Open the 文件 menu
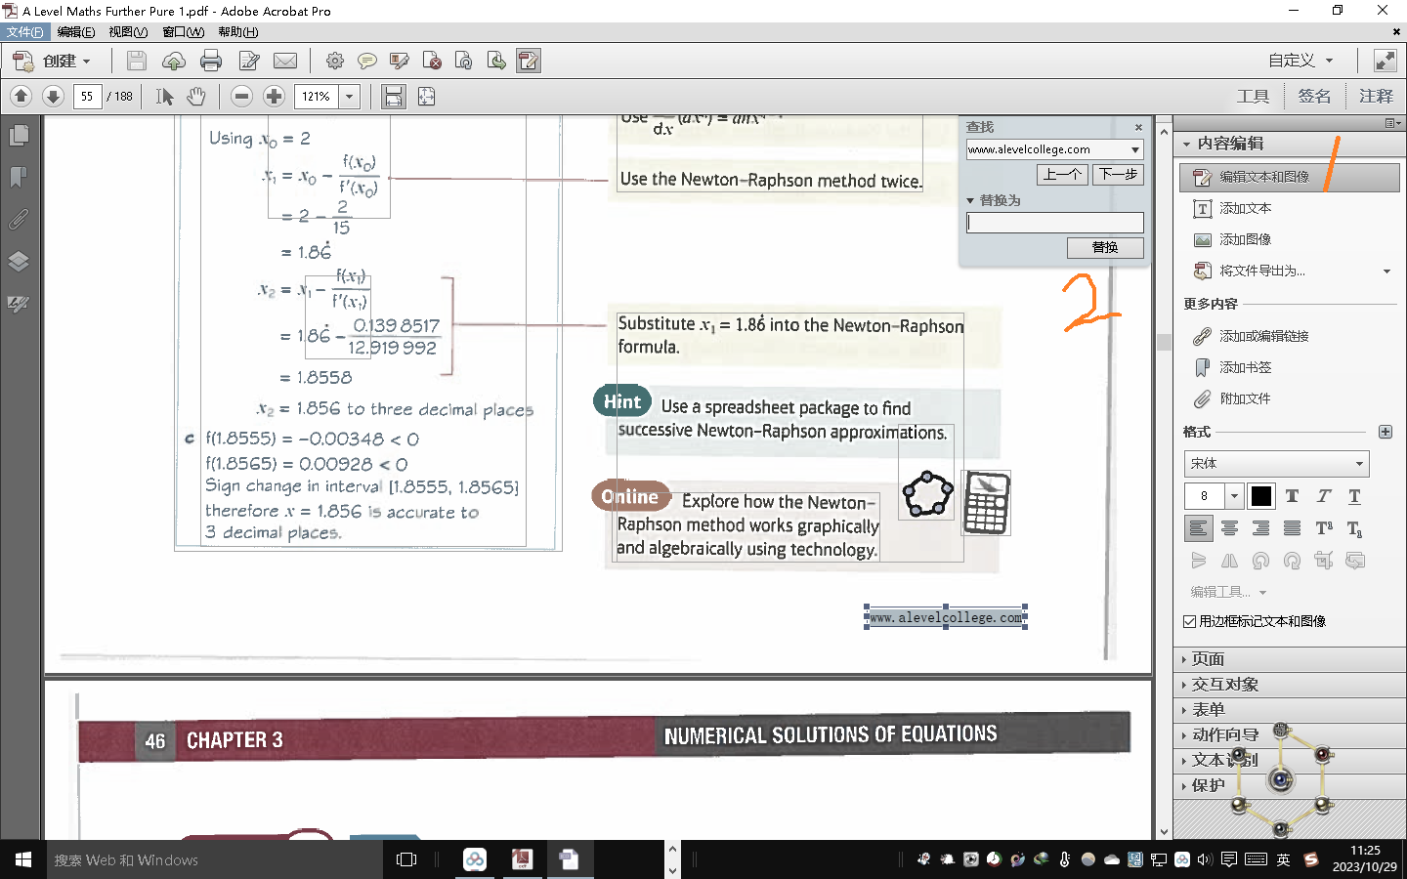The height and width of the screenshot is (879, 1407). [24, 32]
